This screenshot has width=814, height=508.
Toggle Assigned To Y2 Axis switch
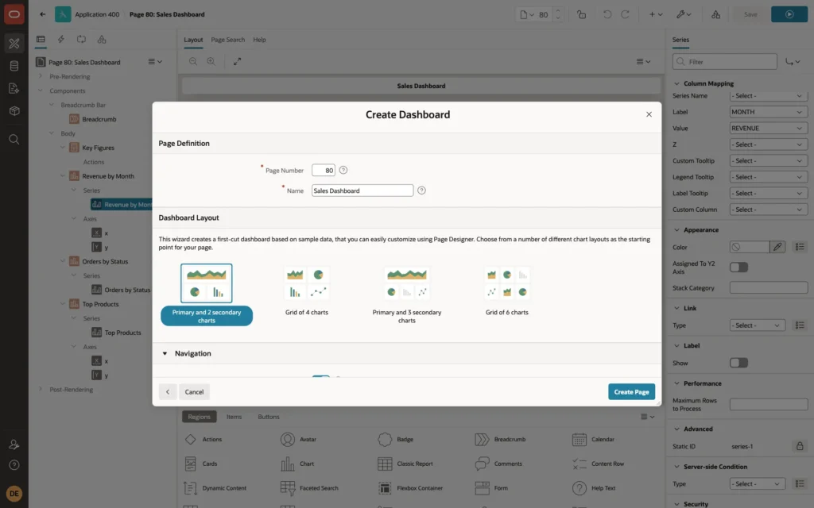tap(738, 267)
